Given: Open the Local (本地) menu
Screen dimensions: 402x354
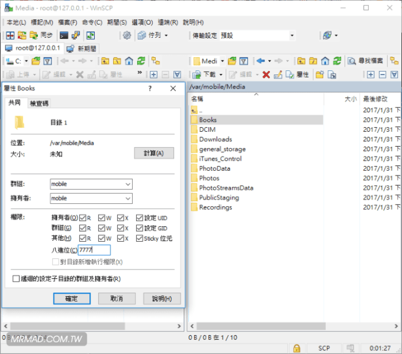Looking at the screenshot, I should [x=17, y=22].
